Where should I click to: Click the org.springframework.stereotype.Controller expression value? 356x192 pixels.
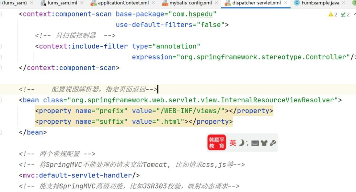[263, 57]
